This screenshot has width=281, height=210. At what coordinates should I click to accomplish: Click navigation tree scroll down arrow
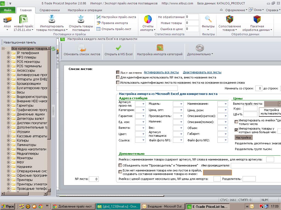pos(49,190)
